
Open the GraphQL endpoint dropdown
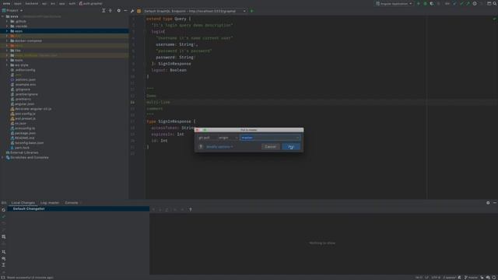pyautogui.click(x=195, y=11)
